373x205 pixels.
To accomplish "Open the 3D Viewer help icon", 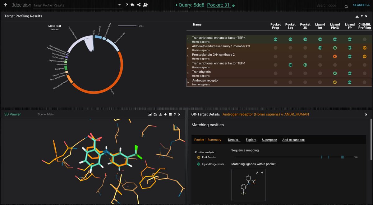I will (x=175, y=115).
